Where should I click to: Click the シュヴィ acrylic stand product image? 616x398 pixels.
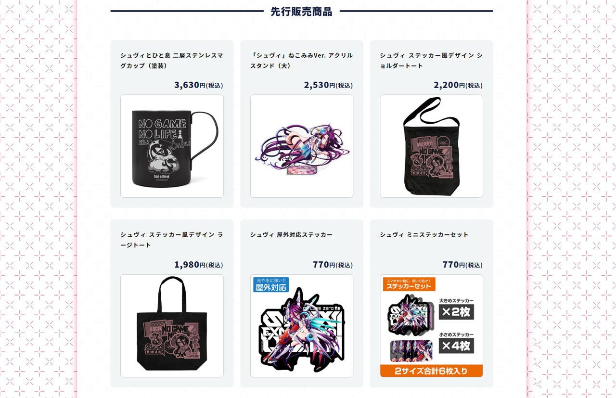(302, 146)
